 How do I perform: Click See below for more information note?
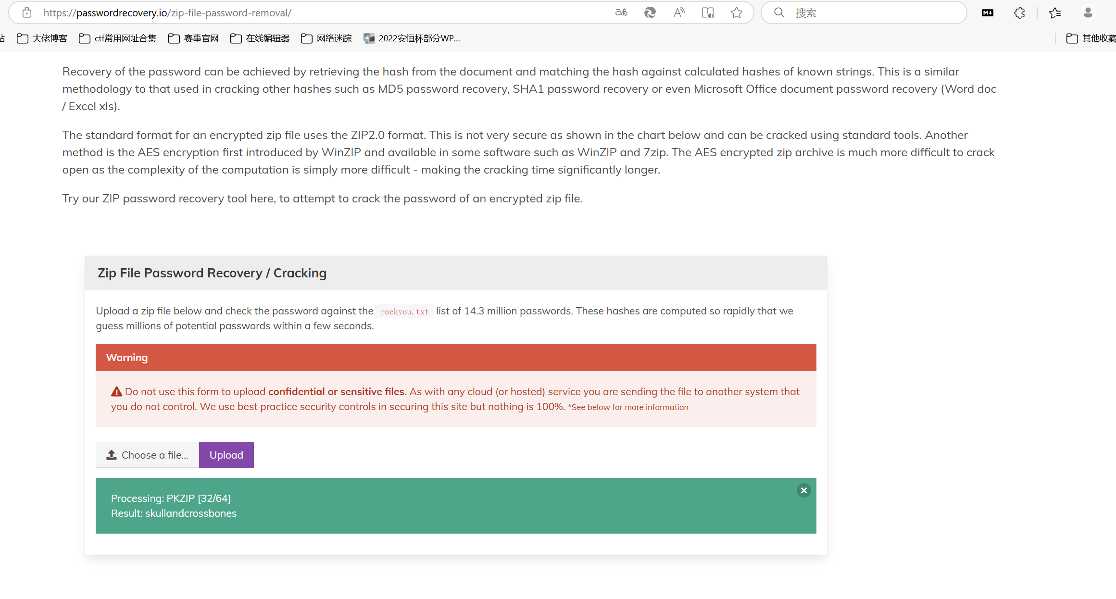coord(628,407)
